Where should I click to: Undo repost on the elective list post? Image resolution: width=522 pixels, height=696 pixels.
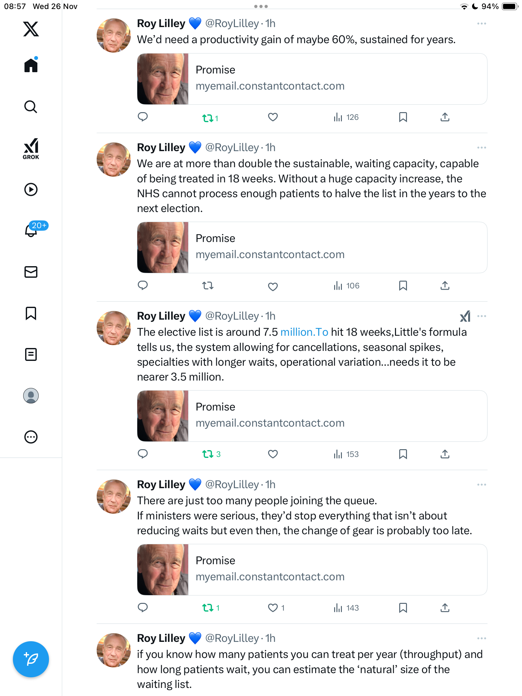(x=208, y=454)
